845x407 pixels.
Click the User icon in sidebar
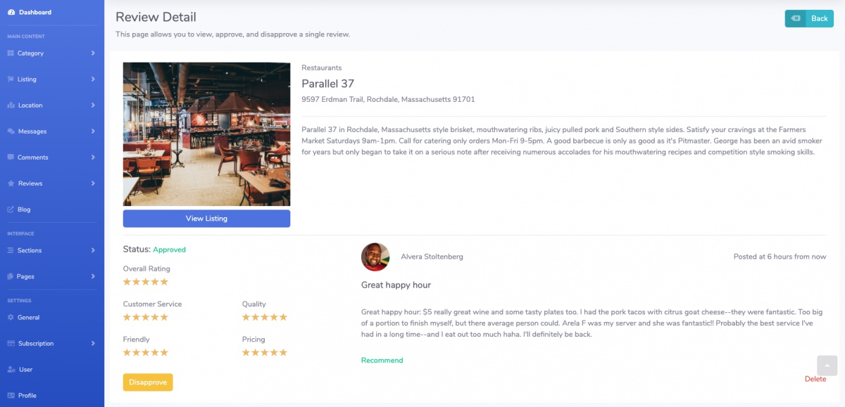11,370
